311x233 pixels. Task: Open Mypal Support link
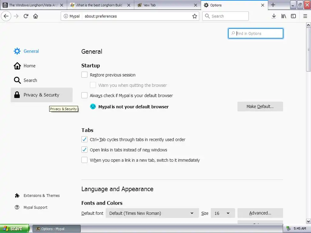pyautogui.click(x=36, y=207)
